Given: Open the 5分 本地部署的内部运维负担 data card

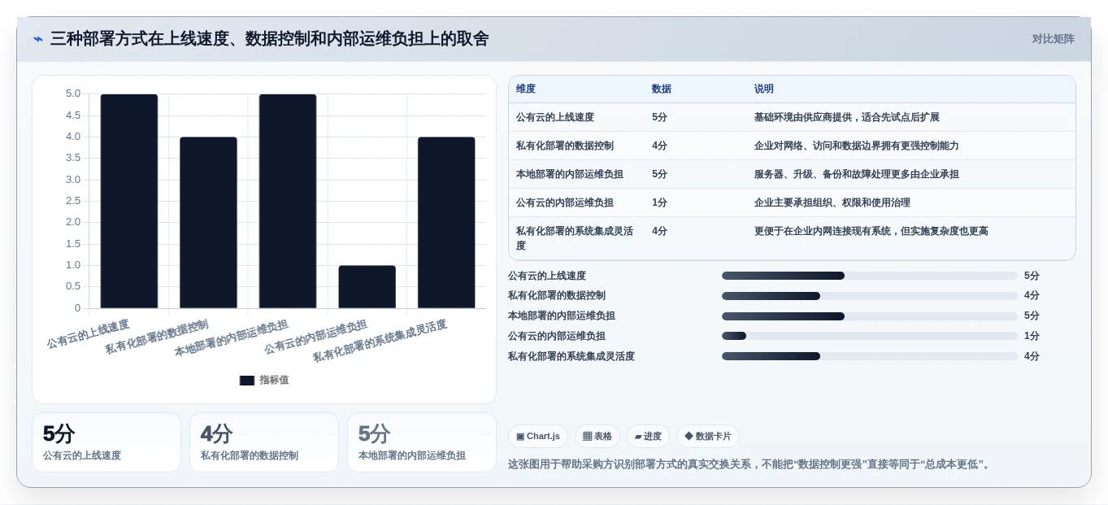Looking at the screenshot, I should tap(422, 442).
